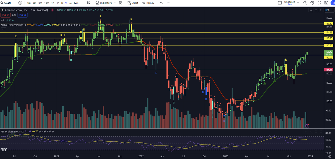Image resolution: width=335 pixels, height=160 pixels.
Task: Move pane down using arrow icon
Action: coord(311,10)
